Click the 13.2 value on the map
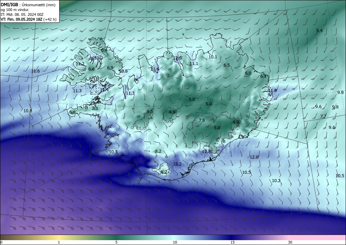 click(177, 164)
